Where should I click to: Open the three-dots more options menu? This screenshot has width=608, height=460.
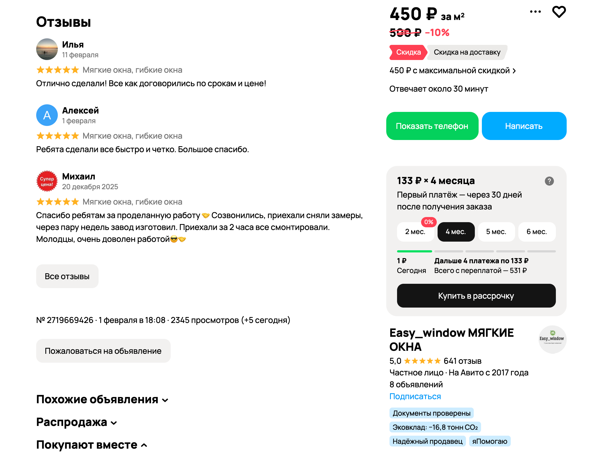(535, 12)
